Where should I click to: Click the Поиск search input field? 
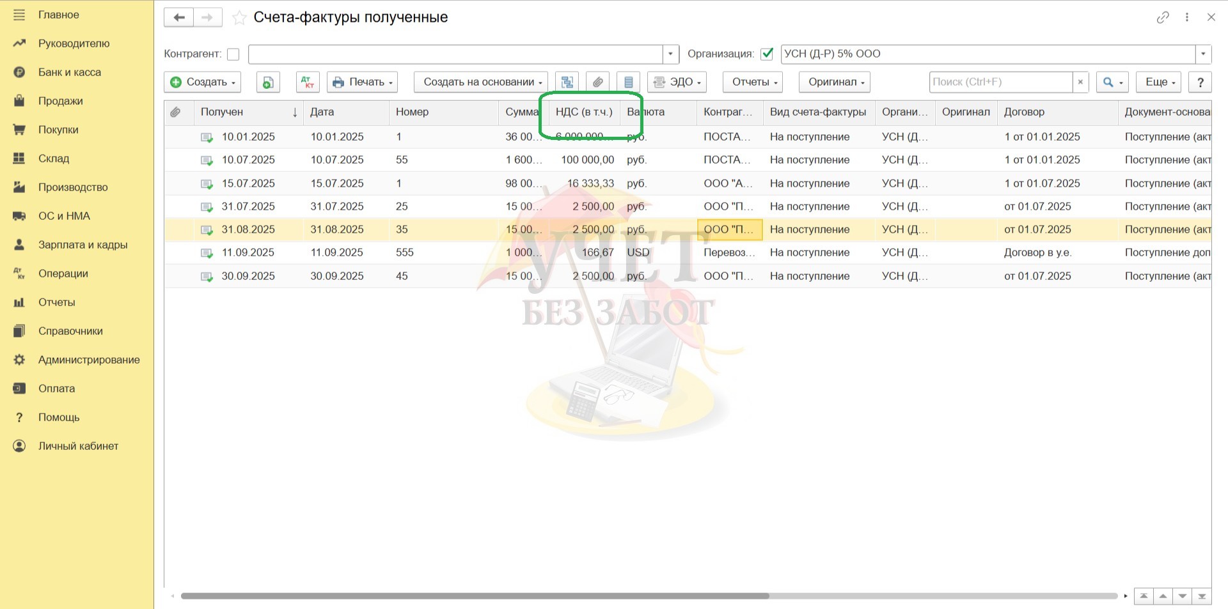coord(1000,82)
